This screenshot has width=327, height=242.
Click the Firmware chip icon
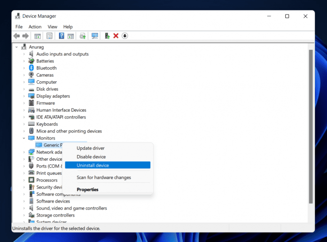pyautogui.click(x=31, y=103)
